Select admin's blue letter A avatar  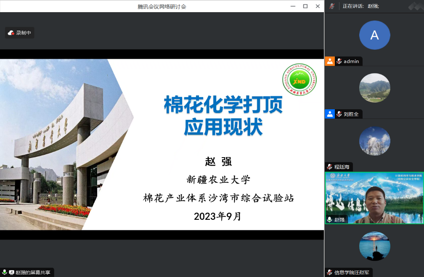(374, 35)
